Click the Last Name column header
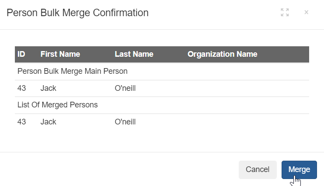The width and height of the screenshot is (324, 186). [x=134, y=54]
